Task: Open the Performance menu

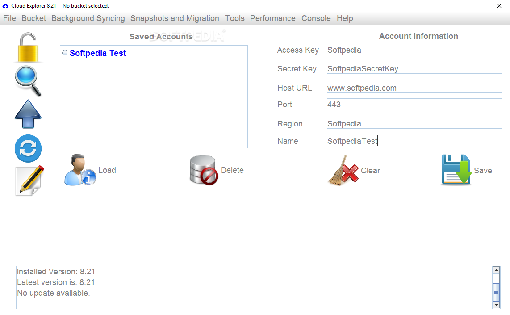Action: 272,18
